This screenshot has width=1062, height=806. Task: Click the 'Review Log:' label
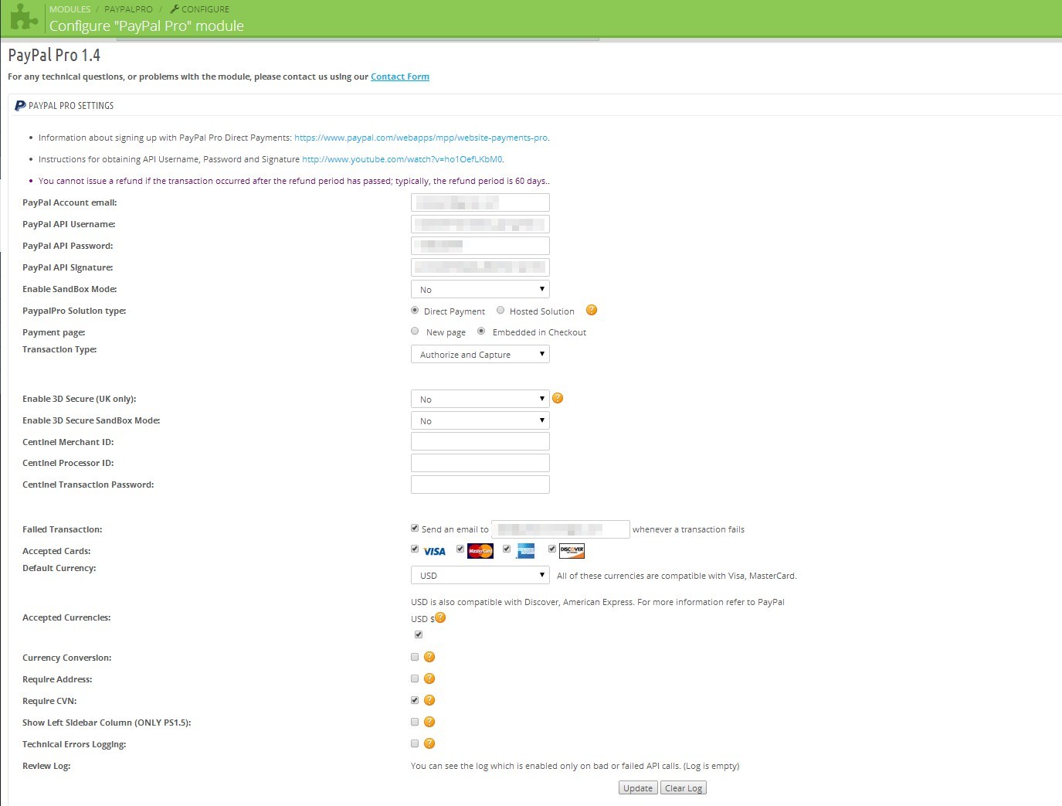pos(46,766)
